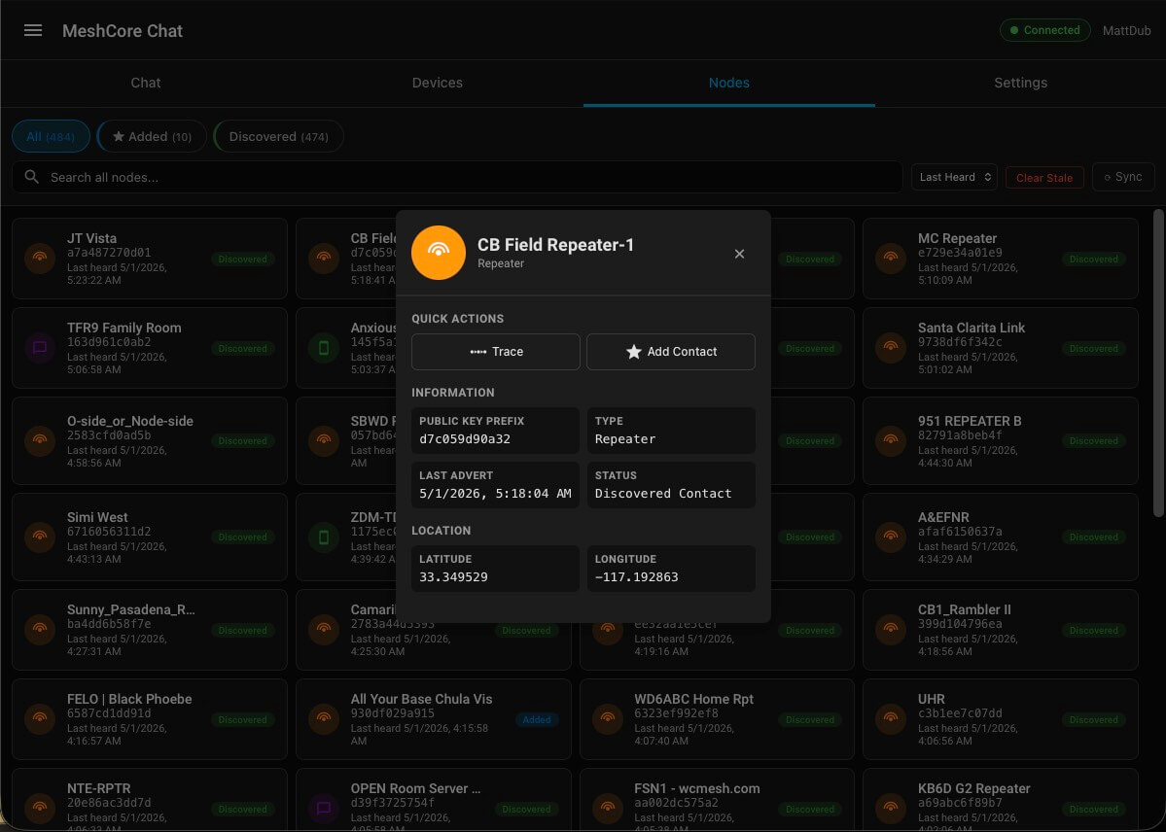This screenshot has width=1166, height=832.
Task: Click the ZDM-T node phone icon
Action: (x=324, y=537)
